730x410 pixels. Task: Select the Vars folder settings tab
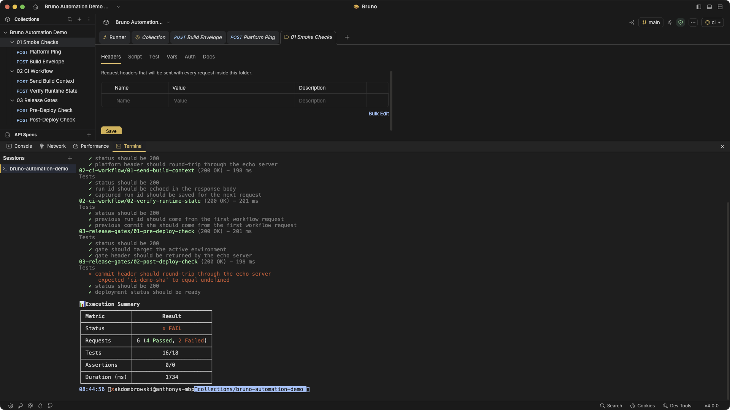tap(172, 57)
